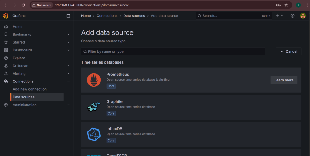Click Learn more for Prometheus
The image size is (310, 156).
(x=284, y=80)
